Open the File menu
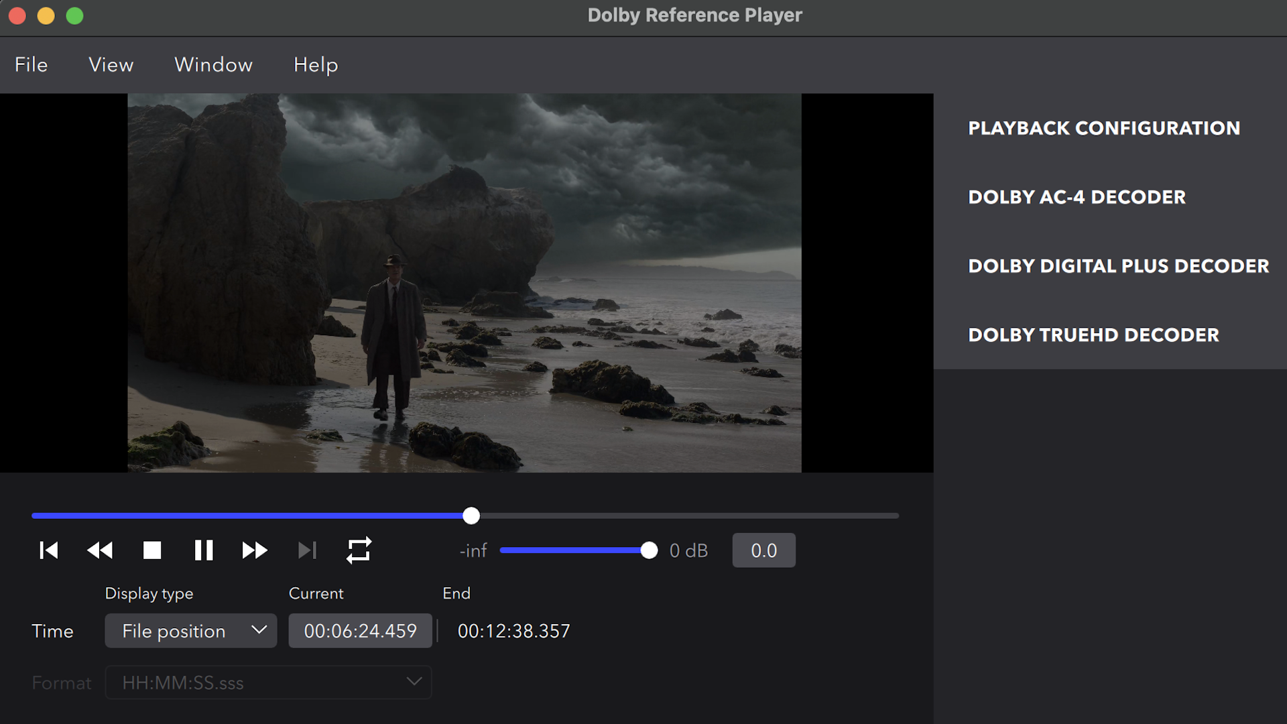Viewport: 1287px width, 724px height. coord(31,64)
